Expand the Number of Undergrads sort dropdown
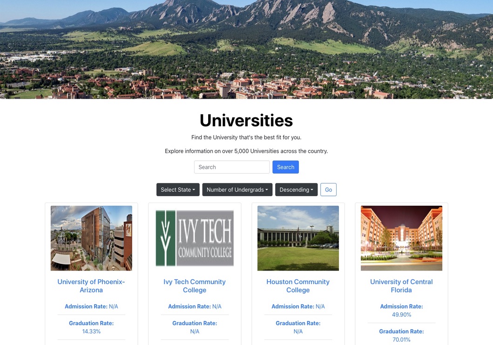 (x=237, y=189)
